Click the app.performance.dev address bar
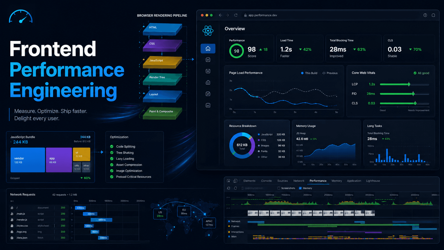Image resolution: width=444 pixels, height=250 pixels. pos(263,15)
